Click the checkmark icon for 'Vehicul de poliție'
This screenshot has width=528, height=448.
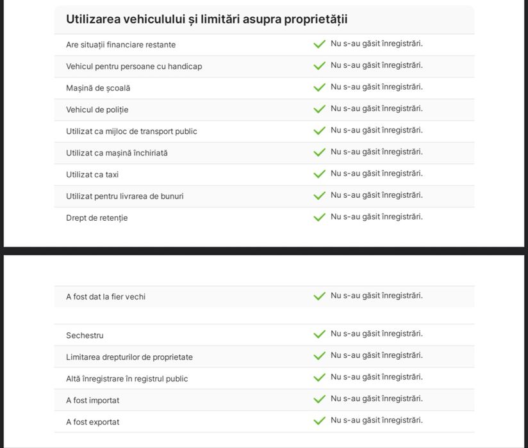pos(319,109)
